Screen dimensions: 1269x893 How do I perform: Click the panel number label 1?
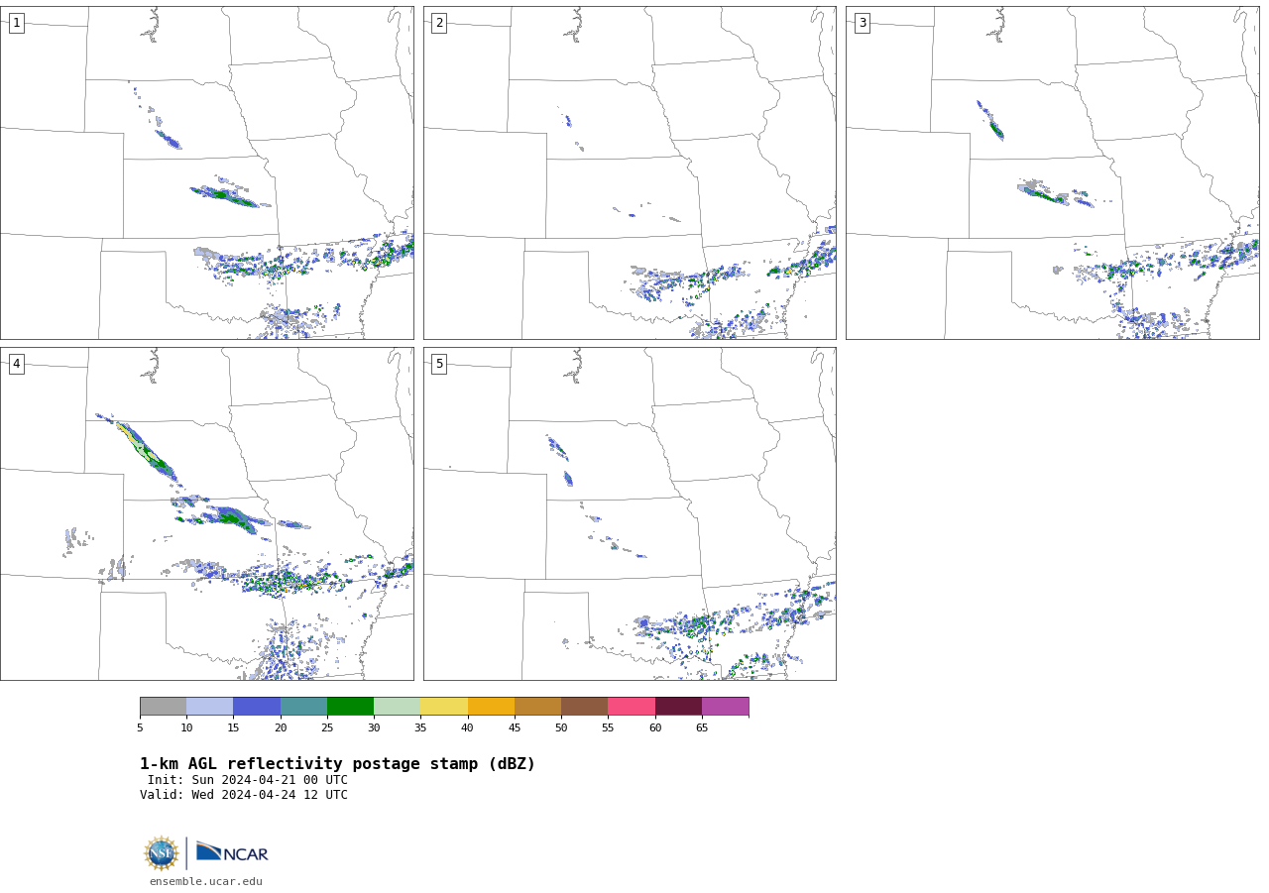[16, 23]
